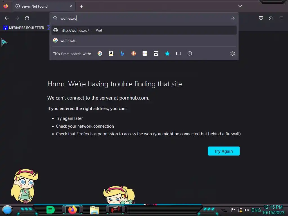
Task: Click the network tray icon
Action: (240, 210)
